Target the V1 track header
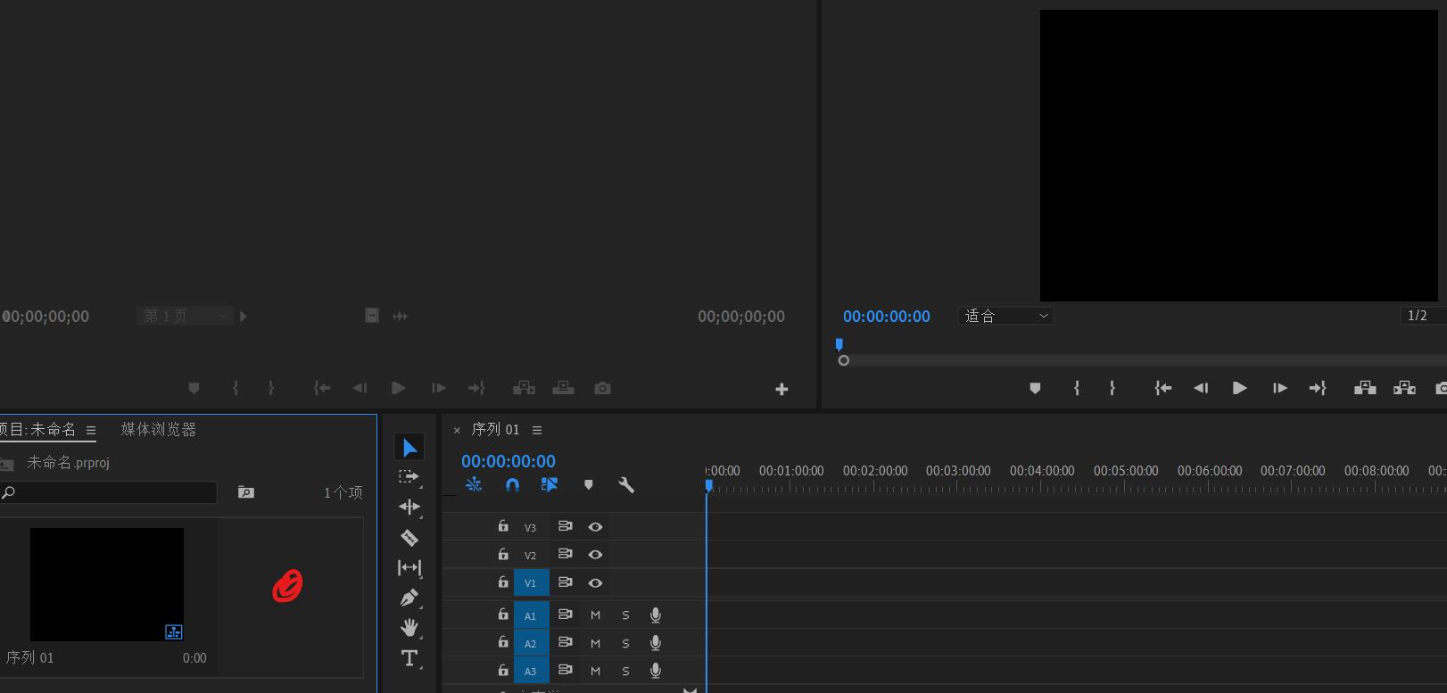Viewport: 1447px width, 693px height. pos(531,582)
